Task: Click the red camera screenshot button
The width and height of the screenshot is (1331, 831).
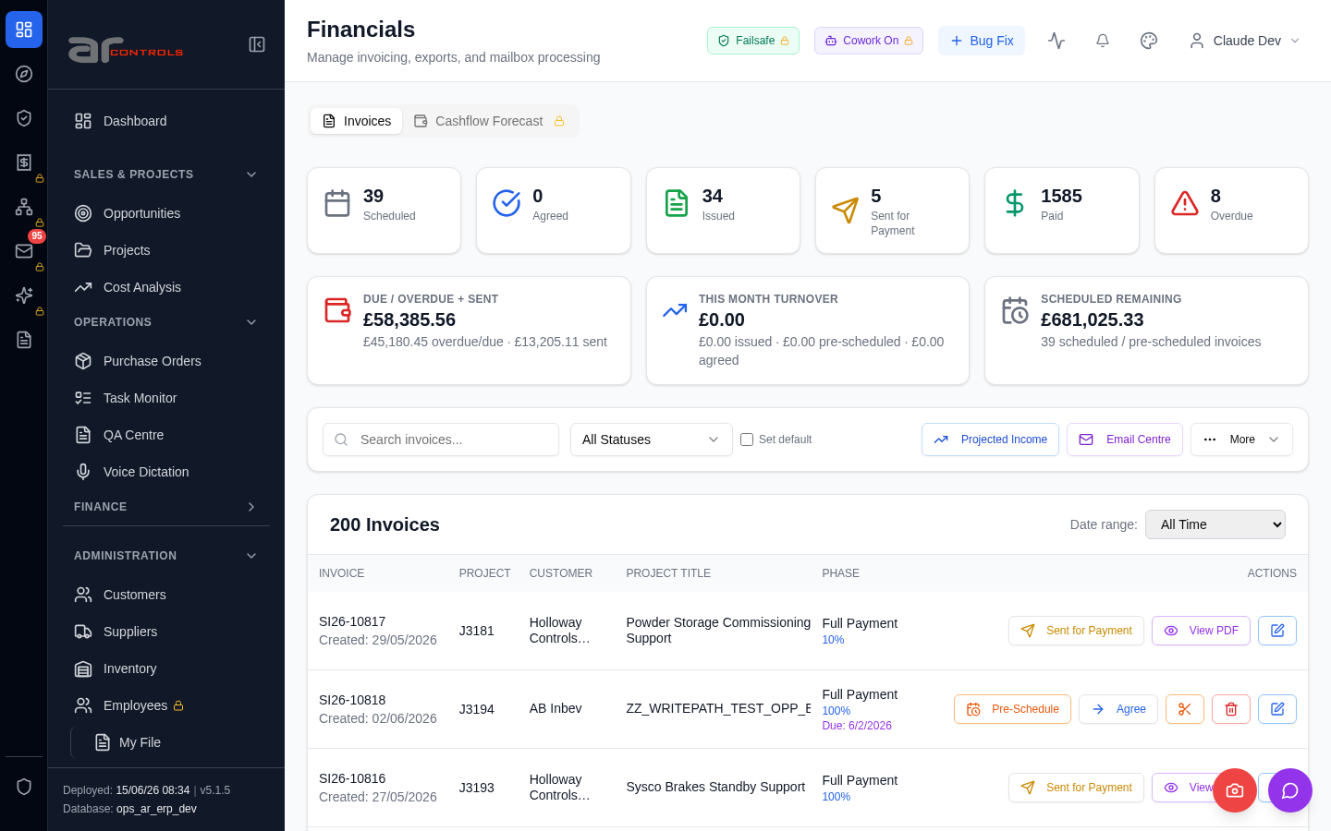Action: [1235, 790]
